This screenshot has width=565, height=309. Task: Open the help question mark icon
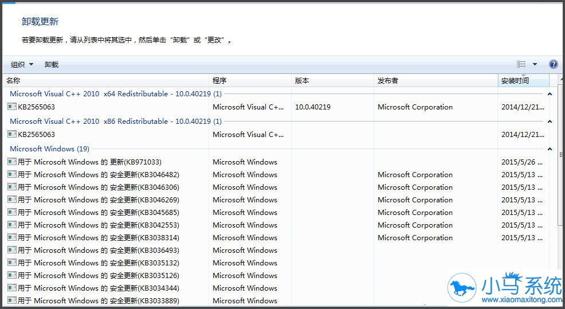click(x=553, y=64)
